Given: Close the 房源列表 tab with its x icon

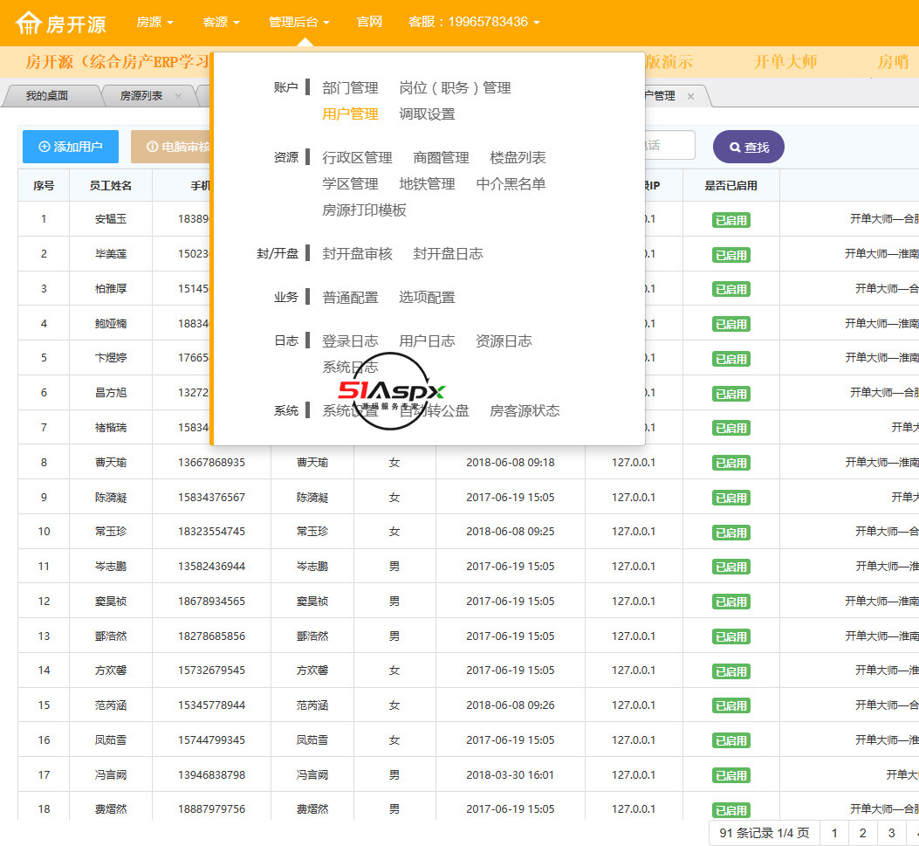Looking at the screenshot, I should point(179,96).
